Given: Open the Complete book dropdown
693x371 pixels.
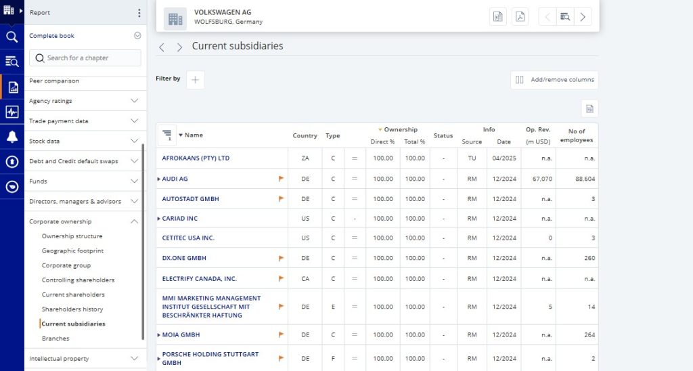Looking at the screenshot, I should [137, 36].
